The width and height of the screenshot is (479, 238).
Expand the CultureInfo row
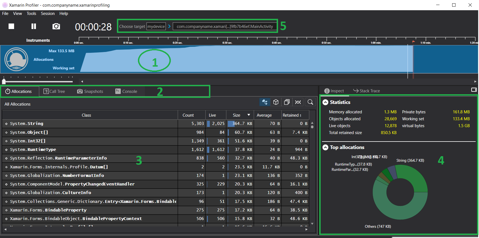coord(6,193)
